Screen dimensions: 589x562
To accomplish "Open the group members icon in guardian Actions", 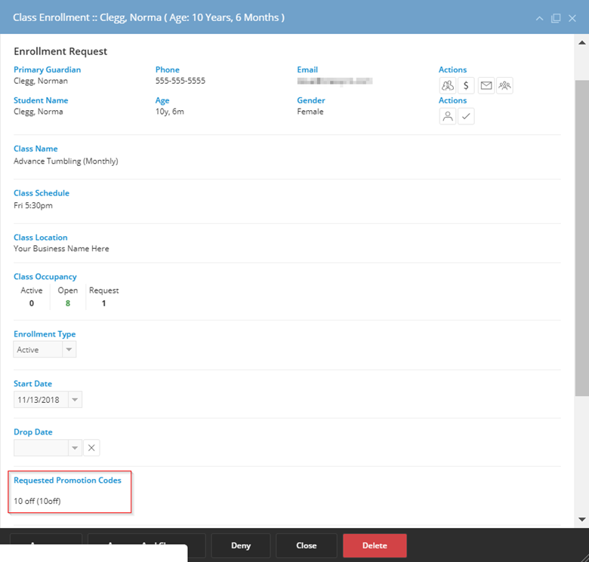I will [x=504, y=85].
